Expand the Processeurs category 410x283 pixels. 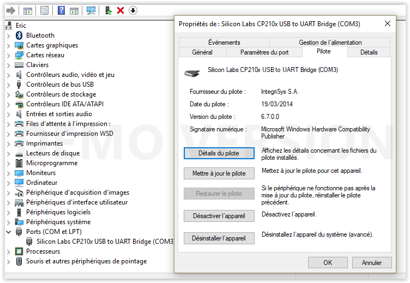8,251
